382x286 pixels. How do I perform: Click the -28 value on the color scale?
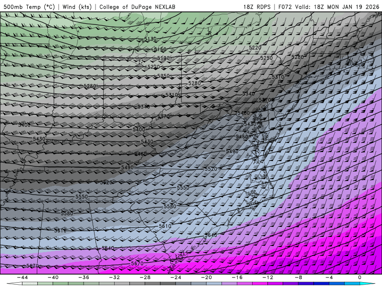coord(145,277)
